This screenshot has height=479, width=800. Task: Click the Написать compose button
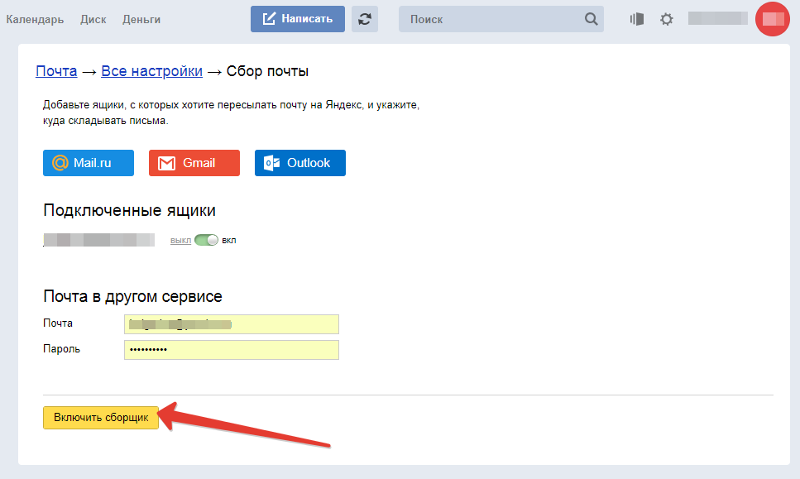[x=298, y=19]
